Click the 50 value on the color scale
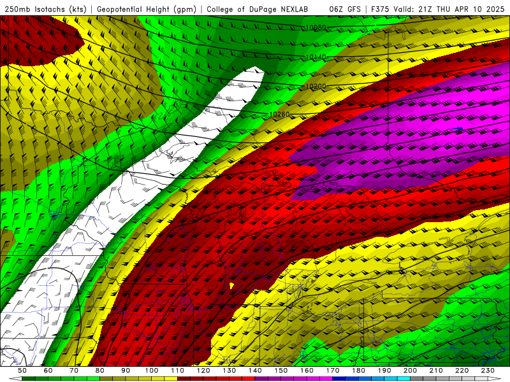 (x=22, y=371)
